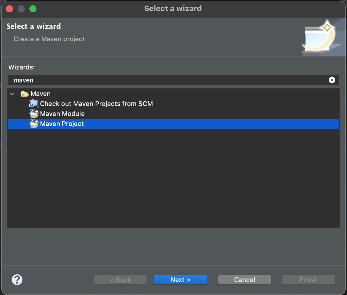This screenshot has width=347, height=295.
Task: Click the Next > button
Action: (180, 280)
